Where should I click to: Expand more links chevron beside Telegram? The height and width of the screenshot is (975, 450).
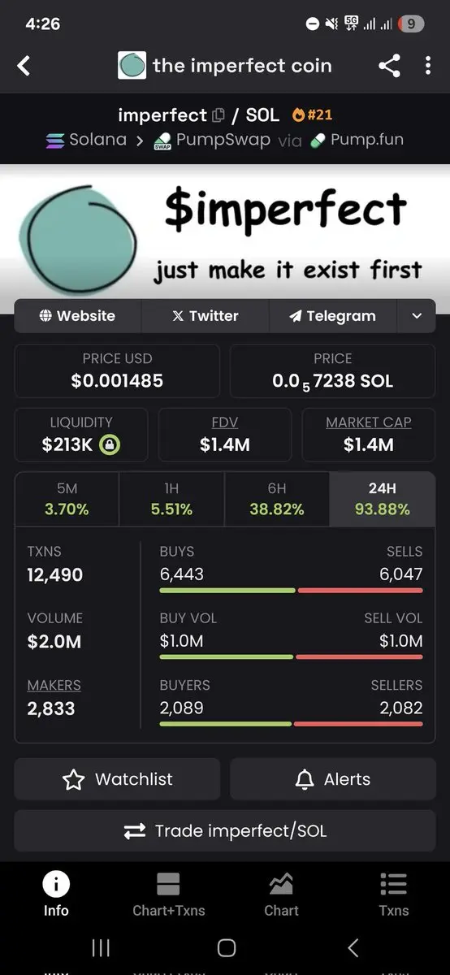click(417, 316)
